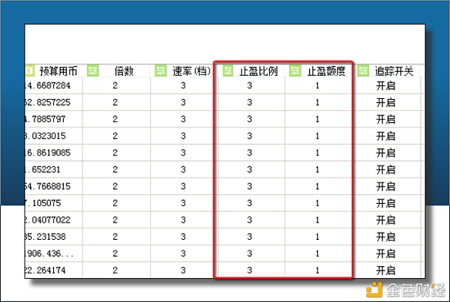Select the 止盈额度 column header label
Image resolution: width=450 pixels, height=302 pixels.
pyautogui.click(x=326, y=71)
